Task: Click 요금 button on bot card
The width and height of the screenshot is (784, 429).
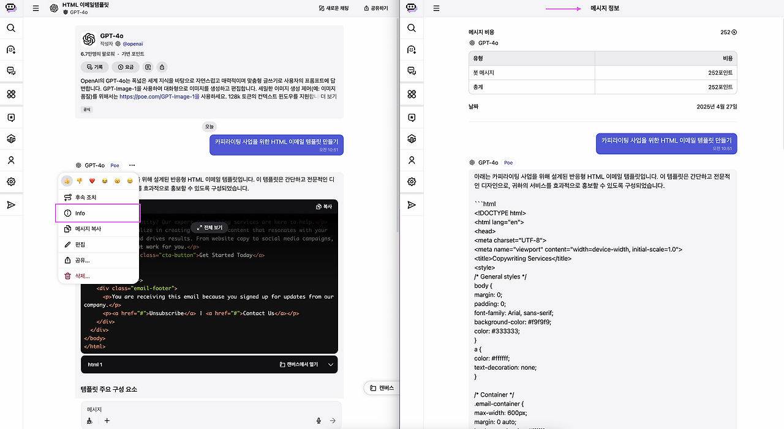Action: click(x=126, y=67)
